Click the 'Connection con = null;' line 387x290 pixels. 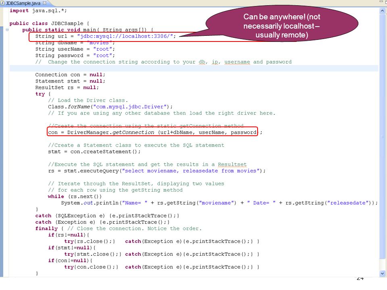pos(70,75)
